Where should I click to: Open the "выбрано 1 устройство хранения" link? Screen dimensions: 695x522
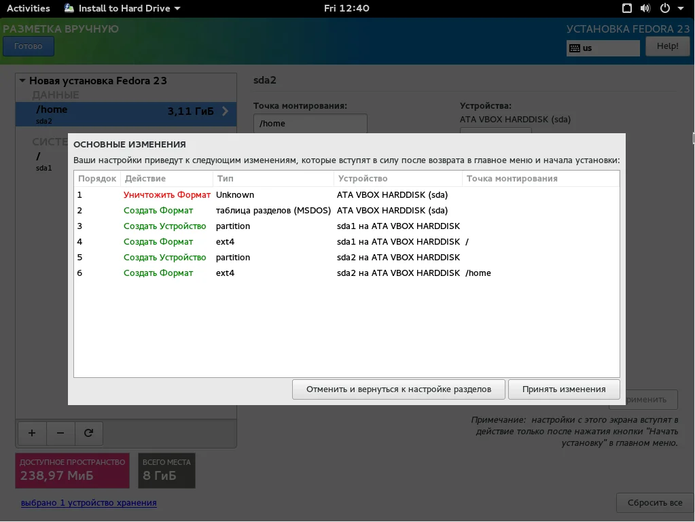pyautogui.click(x=88, y=502)
